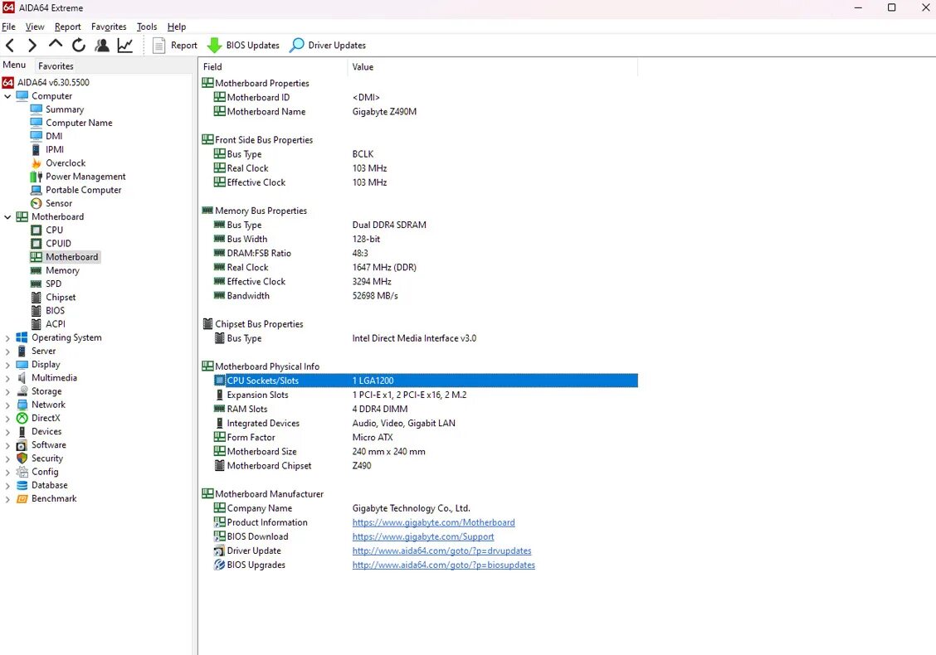Select DMI tree item

pos(54,136)
